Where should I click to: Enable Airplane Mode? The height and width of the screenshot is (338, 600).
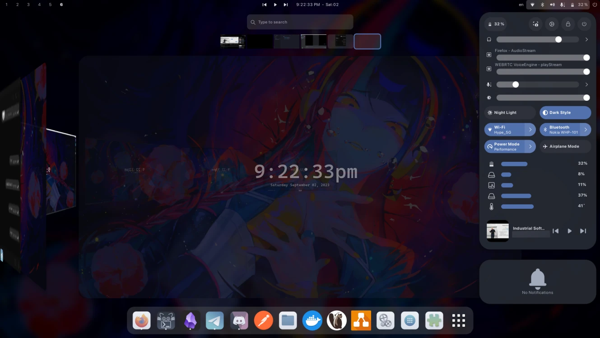tap(565, 146)
